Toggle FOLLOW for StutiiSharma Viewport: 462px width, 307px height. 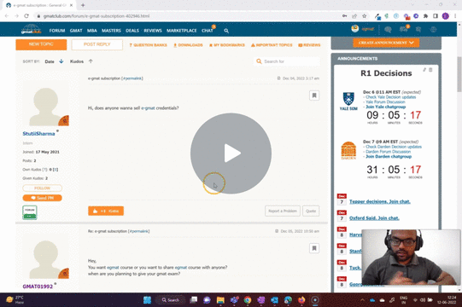point(42,188)
